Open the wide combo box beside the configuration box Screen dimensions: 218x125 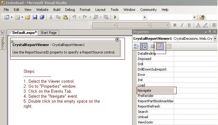point(194,17)
